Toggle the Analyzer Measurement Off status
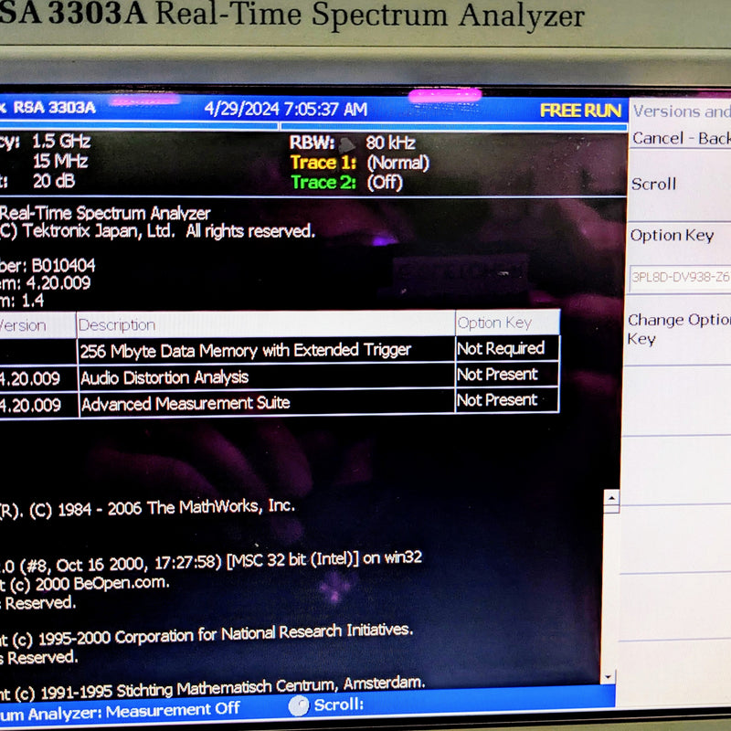Image resolution: width=731 pixels, height=731 pixels. [x=119, y=707]
